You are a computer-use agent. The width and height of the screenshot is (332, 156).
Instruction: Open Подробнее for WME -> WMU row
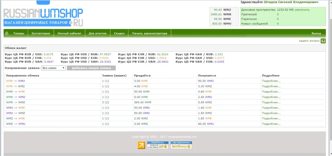271,81
